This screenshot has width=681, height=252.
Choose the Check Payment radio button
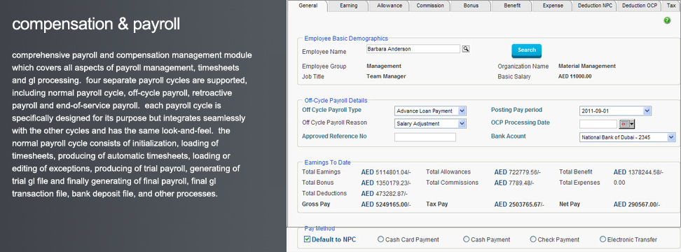click(533, 239)
